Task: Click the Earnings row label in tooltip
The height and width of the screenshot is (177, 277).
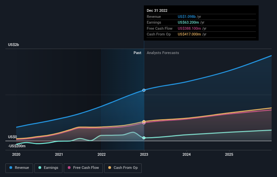Action: pyautogui.click(x=154, y=22)
